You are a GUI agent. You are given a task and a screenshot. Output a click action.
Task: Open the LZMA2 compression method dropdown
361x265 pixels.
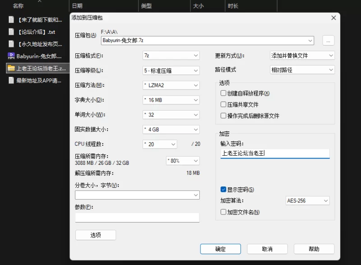click(171, 85)
